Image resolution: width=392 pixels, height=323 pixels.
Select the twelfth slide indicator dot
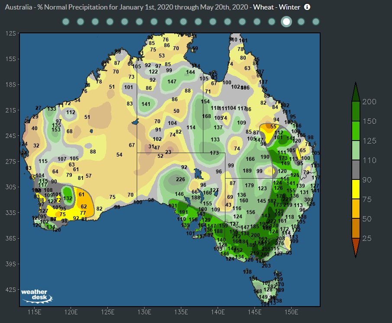pos(228,22)
